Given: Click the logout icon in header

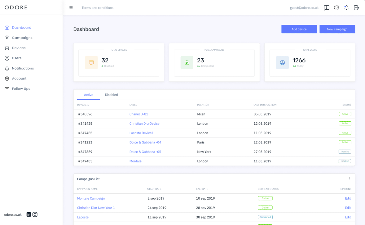Looking at the screenshot, I should (356, 8).
